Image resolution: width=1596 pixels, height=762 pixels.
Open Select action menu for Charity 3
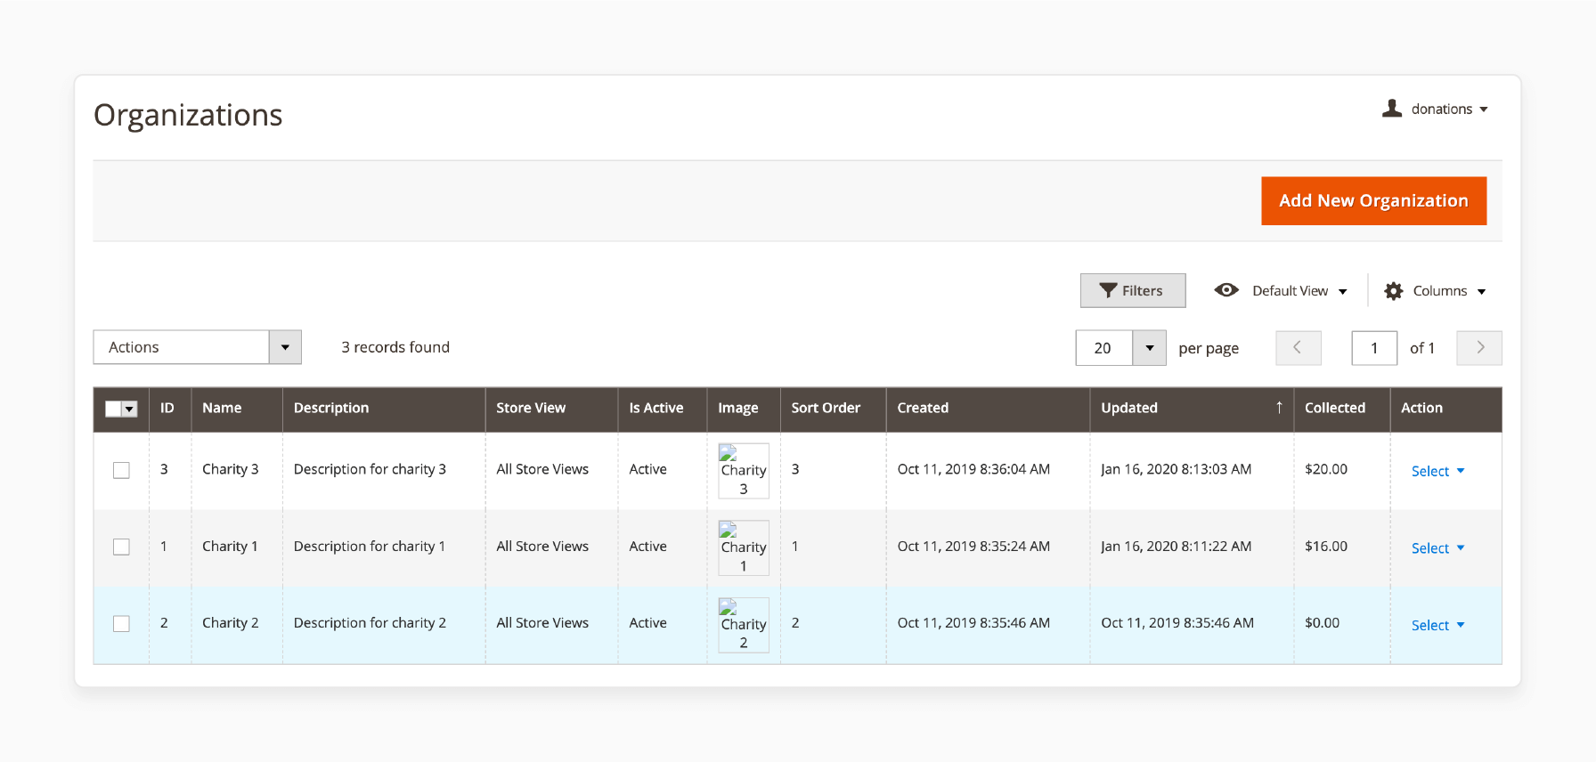1437,471
